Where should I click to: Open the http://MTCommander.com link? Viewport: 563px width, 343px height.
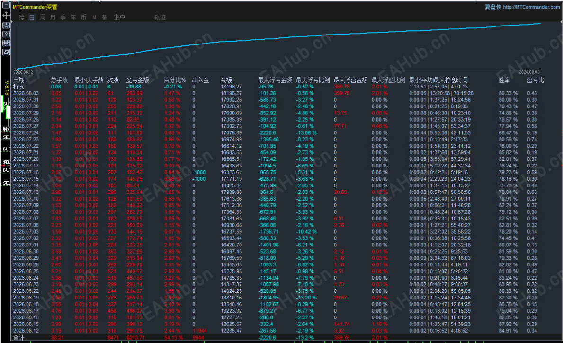(x=531, y=7)
